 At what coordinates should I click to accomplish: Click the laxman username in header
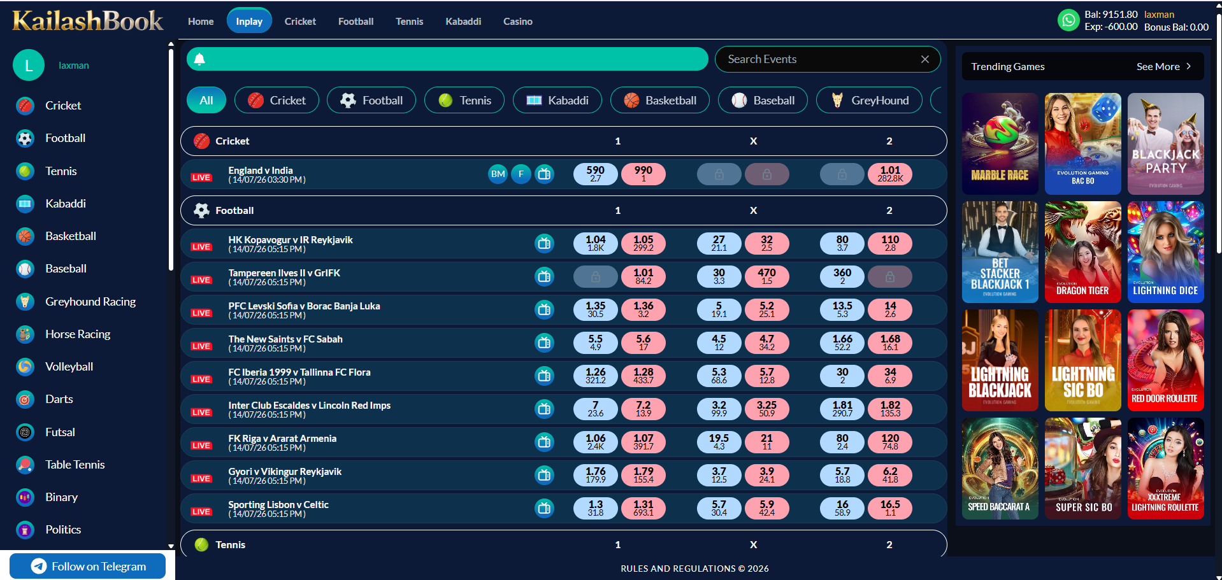pyautogui.click(x=1159, y=14)
